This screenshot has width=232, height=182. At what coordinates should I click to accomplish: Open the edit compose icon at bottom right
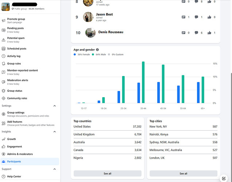pos(223,178)
